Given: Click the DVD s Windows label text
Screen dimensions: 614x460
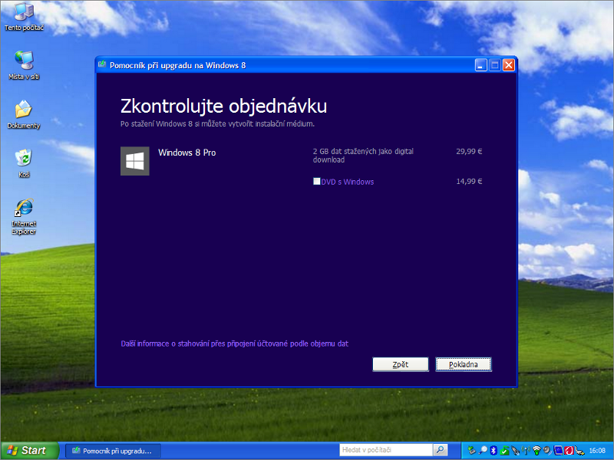Looking at the screenshot, I should click(348, 182).
